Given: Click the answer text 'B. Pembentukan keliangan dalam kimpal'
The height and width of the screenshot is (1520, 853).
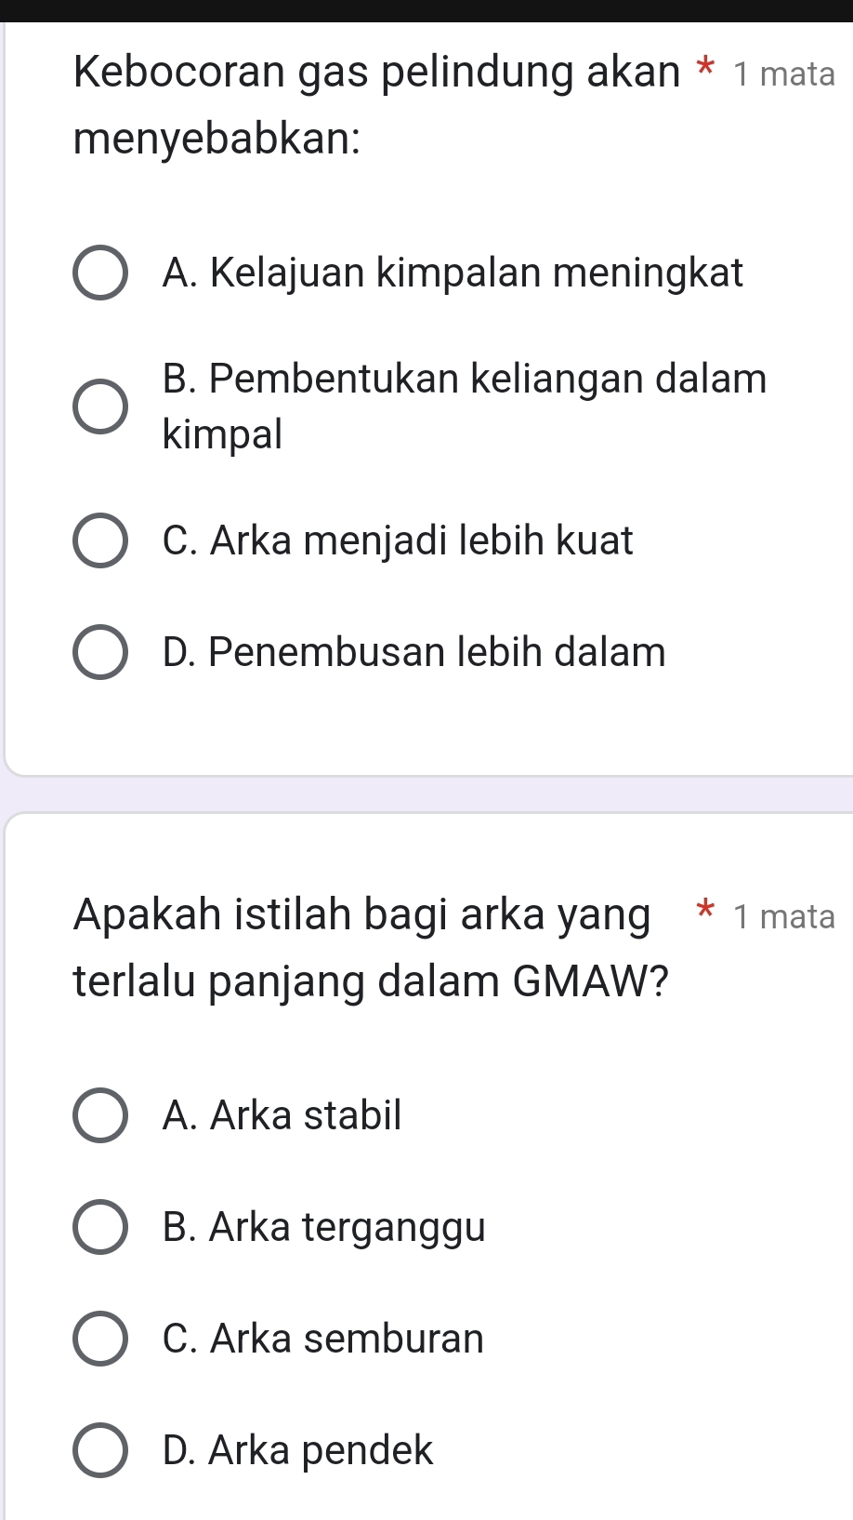Looking at the screenshot, I should click(464, 406).
